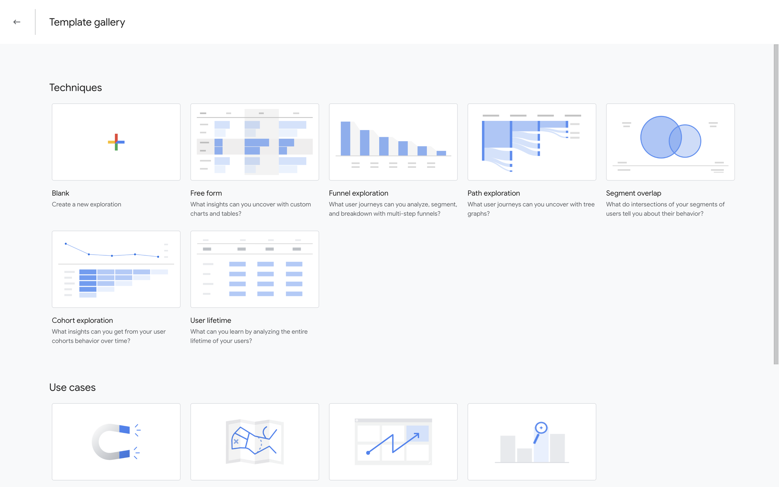Click the magnifying glass bar chart use case
Viewport: 779px width, 487px height.
coord(531,442)
